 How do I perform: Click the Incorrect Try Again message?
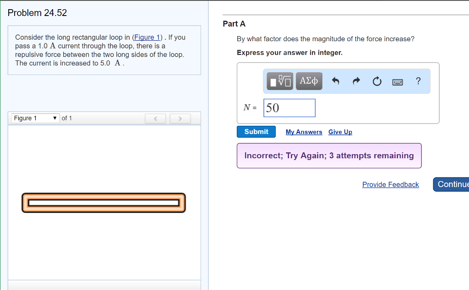pos(329,156)
